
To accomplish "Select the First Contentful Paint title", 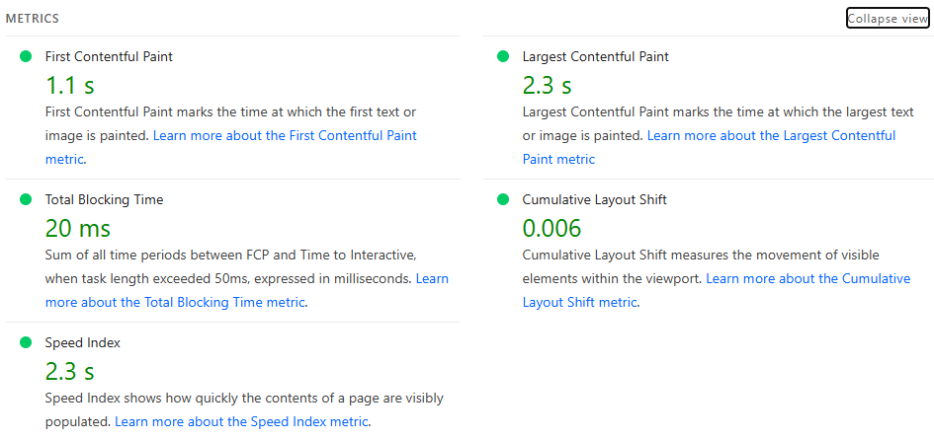I will [109, 56].
